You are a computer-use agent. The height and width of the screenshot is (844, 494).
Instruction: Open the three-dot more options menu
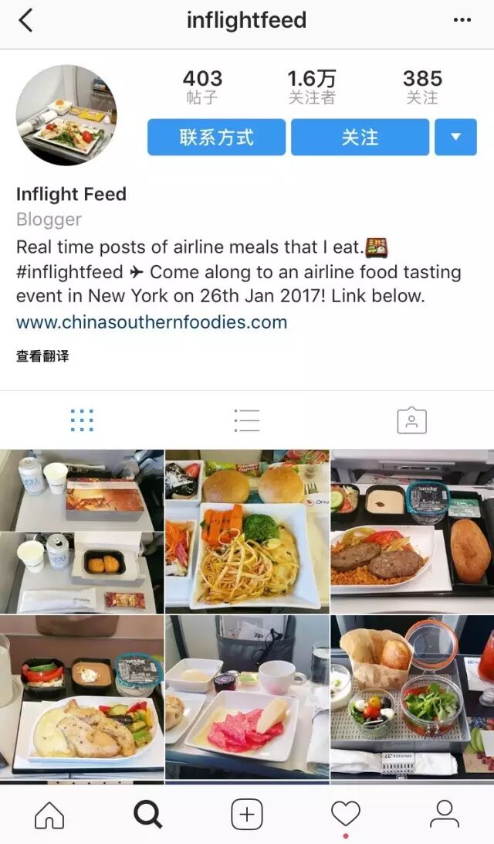click(462, 20)
